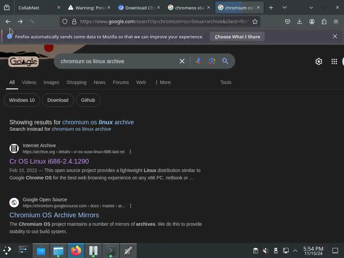Apply the Github suggestion chip
The image size is (344, 258).
[88, 100]
